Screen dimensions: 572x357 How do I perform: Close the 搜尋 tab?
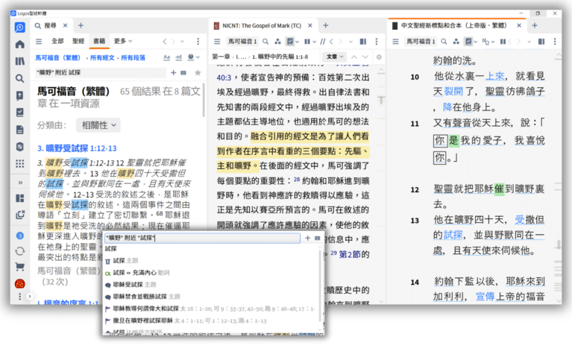tap(65, 25)
